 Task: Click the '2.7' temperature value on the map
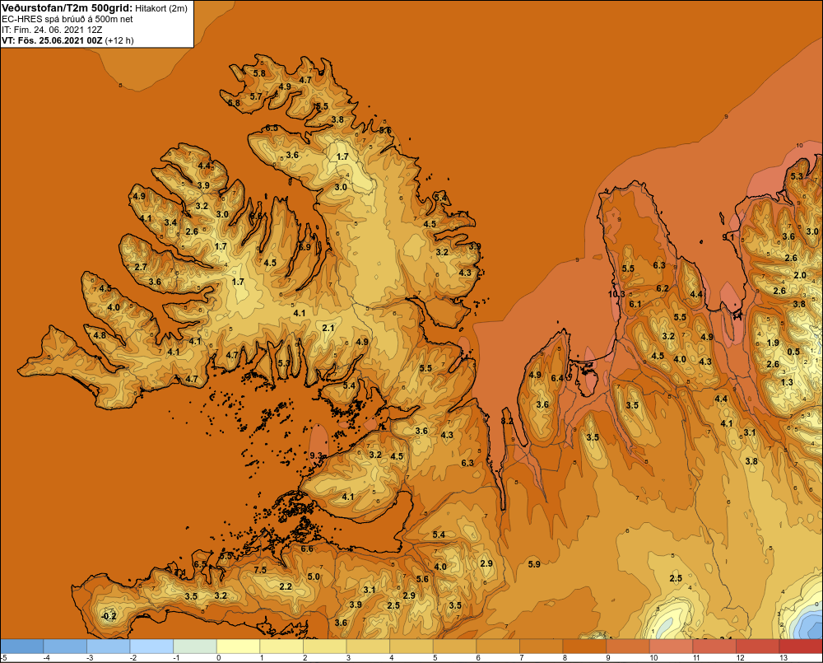(141, 267)
